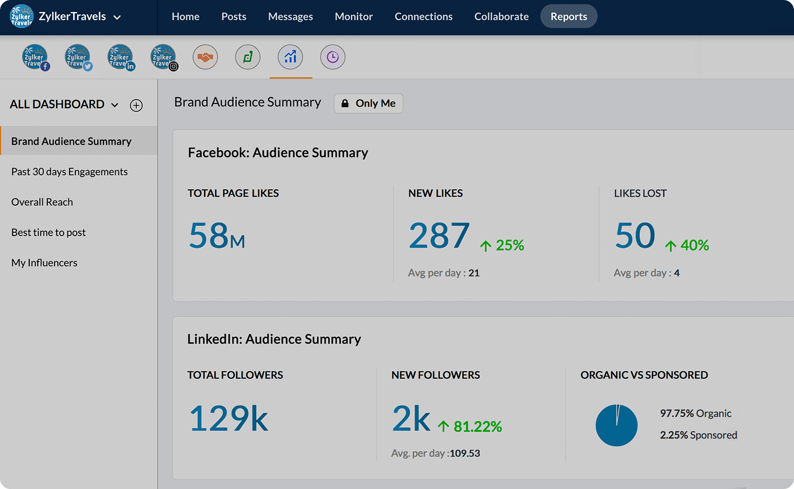
Task: Click the LIKES LOST label
Action: click(640, 193)
